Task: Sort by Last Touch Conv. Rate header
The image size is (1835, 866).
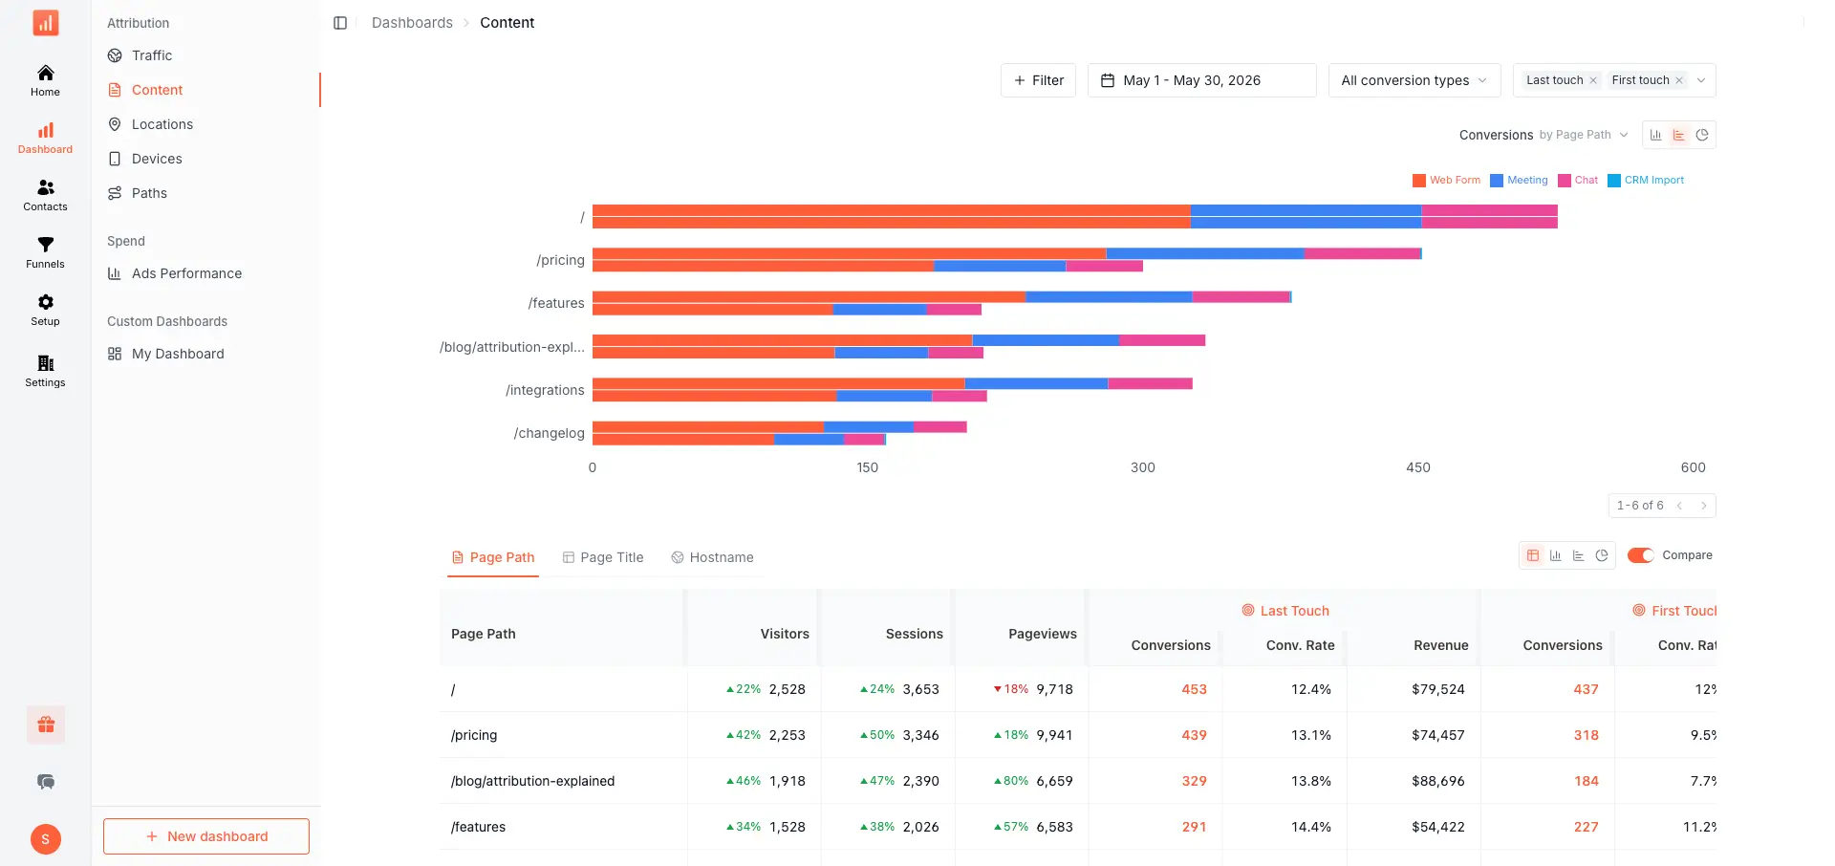Action: [x=1301, y=645]
